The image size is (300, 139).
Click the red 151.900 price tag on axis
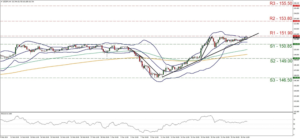click(295, 36)
